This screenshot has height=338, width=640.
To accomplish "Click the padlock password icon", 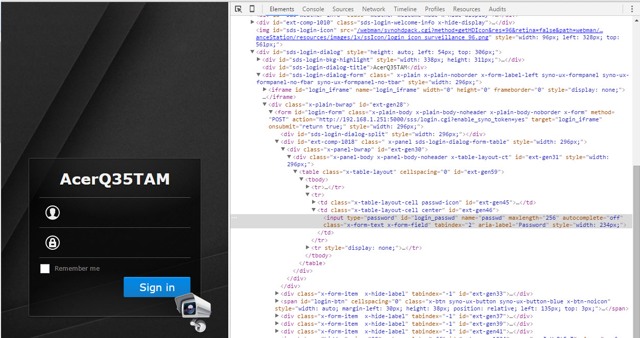I will pos(53,242).
